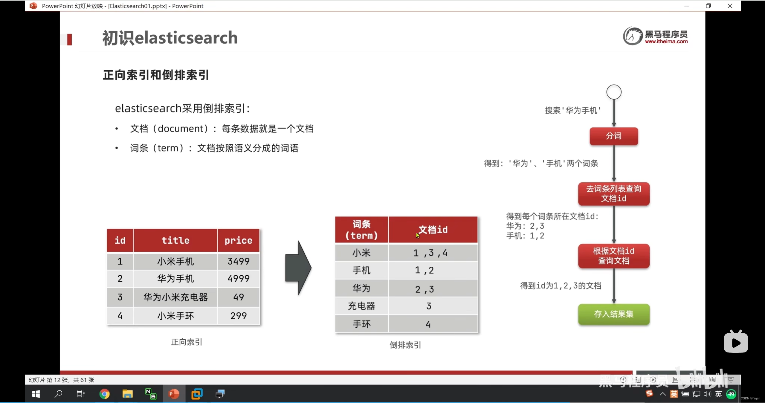Screen dimensions: 765x403
Task: Click the '词条 (term)' column header
Action: [361, 230]
